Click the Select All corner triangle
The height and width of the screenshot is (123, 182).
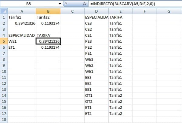click(4, 11)
